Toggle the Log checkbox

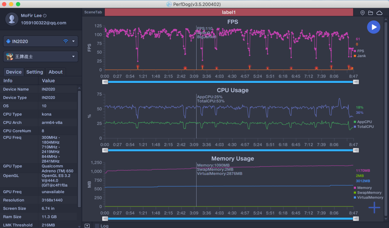(97, 226)
